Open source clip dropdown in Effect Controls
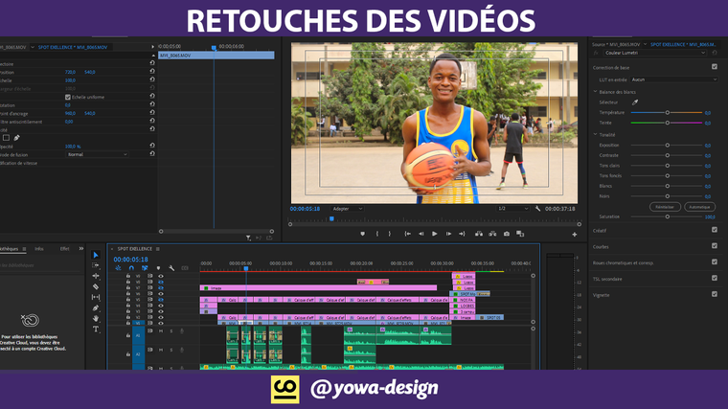The height and width of the screenshot is (409, 728). [x=32, y=47]
